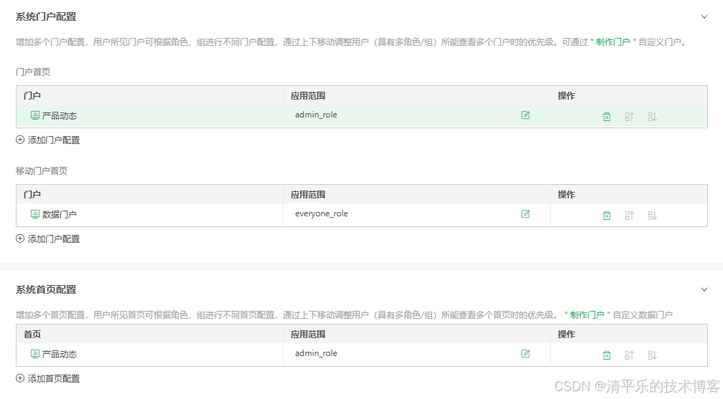723x399 pixels.
Task: Collapse the 系统首页配置 section
Action: coord(704,289)
